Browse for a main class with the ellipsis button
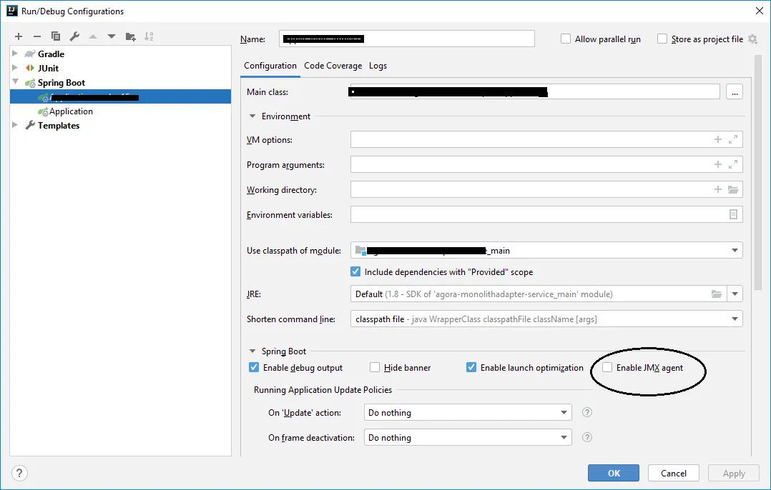This screenshot has width=771, height=490. point(734,91)
